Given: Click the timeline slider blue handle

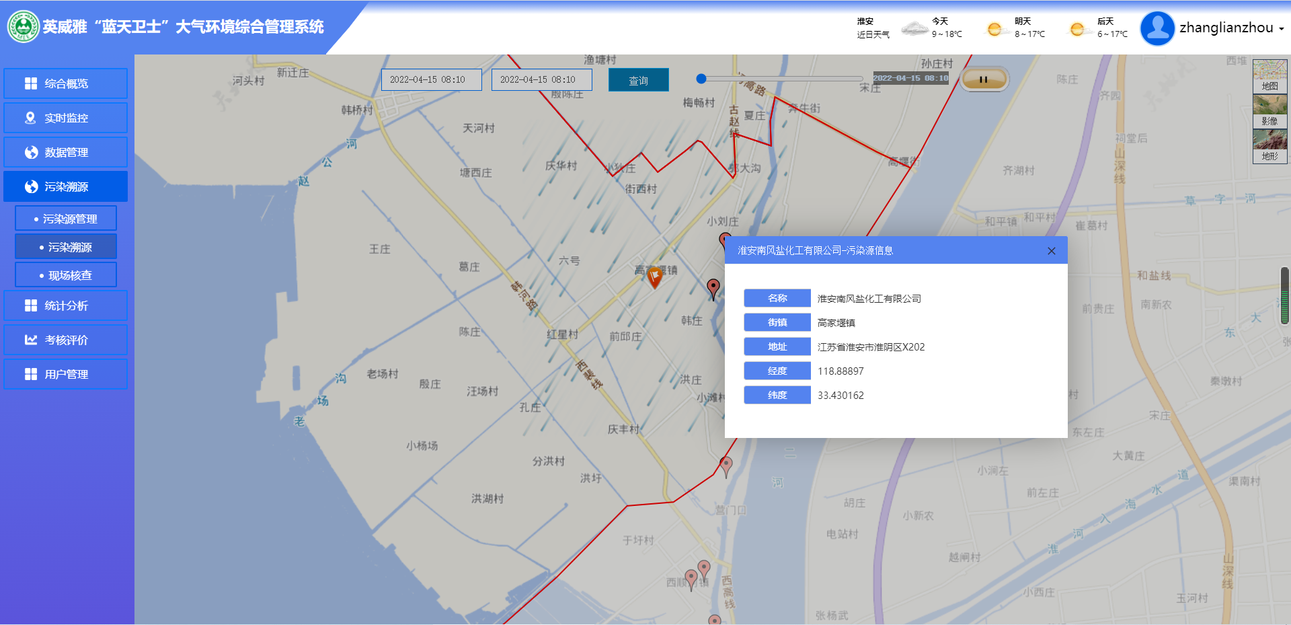Looking at the screenshot, I should tap(701, 79).
